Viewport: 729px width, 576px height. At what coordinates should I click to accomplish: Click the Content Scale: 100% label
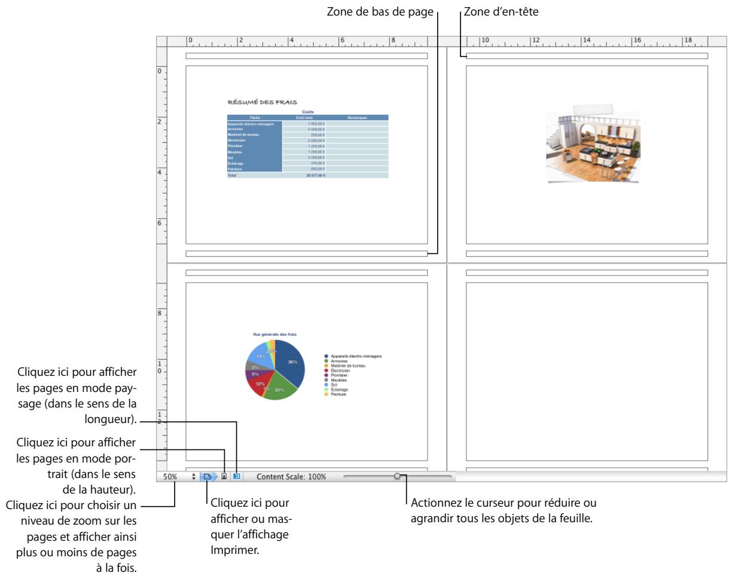point(292,477)
